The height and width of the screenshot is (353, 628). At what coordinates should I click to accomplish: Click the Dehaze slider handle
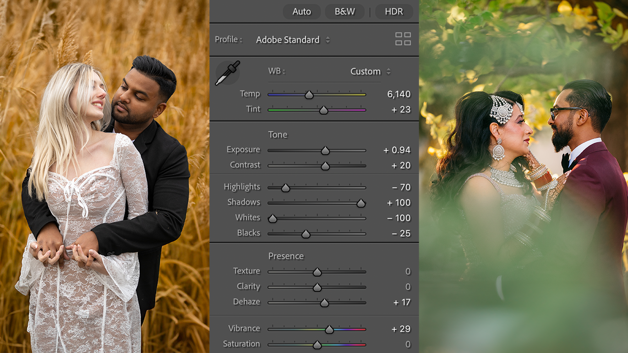click(324, 303)
